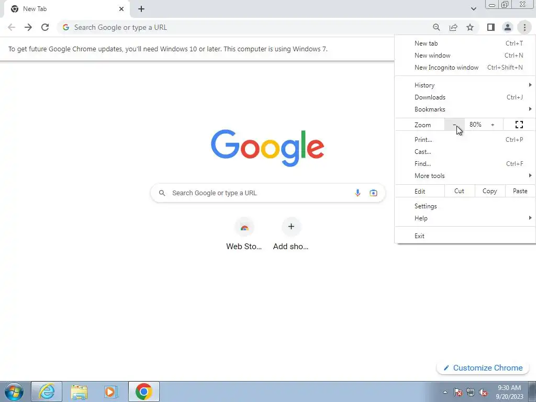Viewport: 536px width, 402px height.
Task: Reload the page with the refresh icon
Action: (x=45, y=27)
